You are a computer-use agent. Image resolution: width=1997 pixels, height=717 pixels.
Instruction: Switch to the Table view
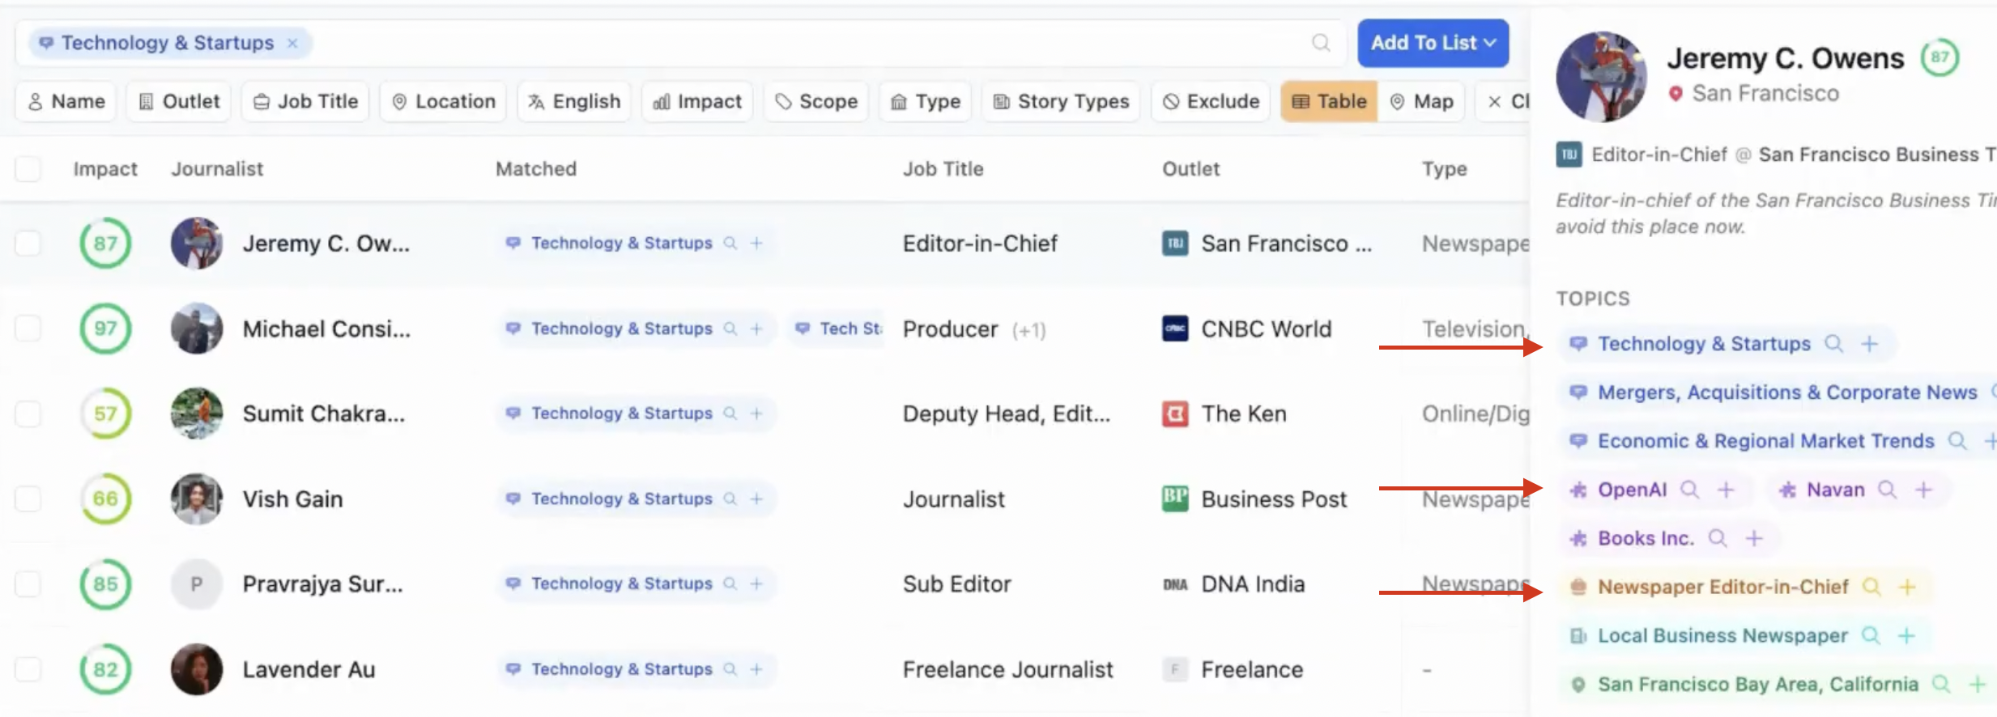pyautogui.click(x=1329, y=101)
